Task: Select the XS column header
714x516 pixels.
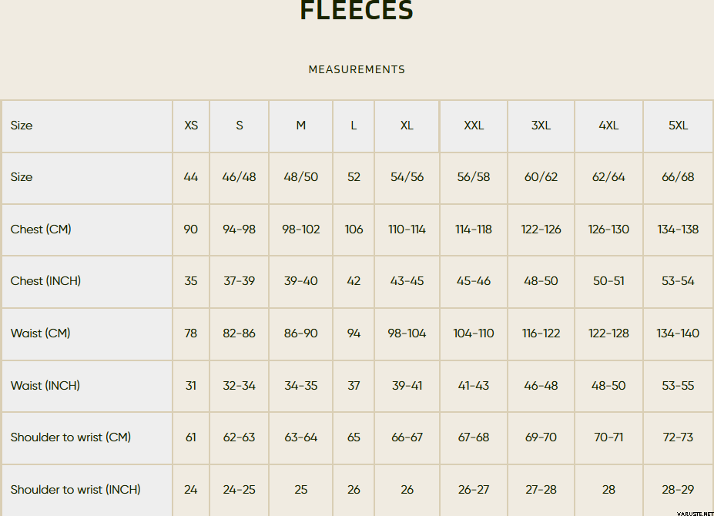Action: 191,126
